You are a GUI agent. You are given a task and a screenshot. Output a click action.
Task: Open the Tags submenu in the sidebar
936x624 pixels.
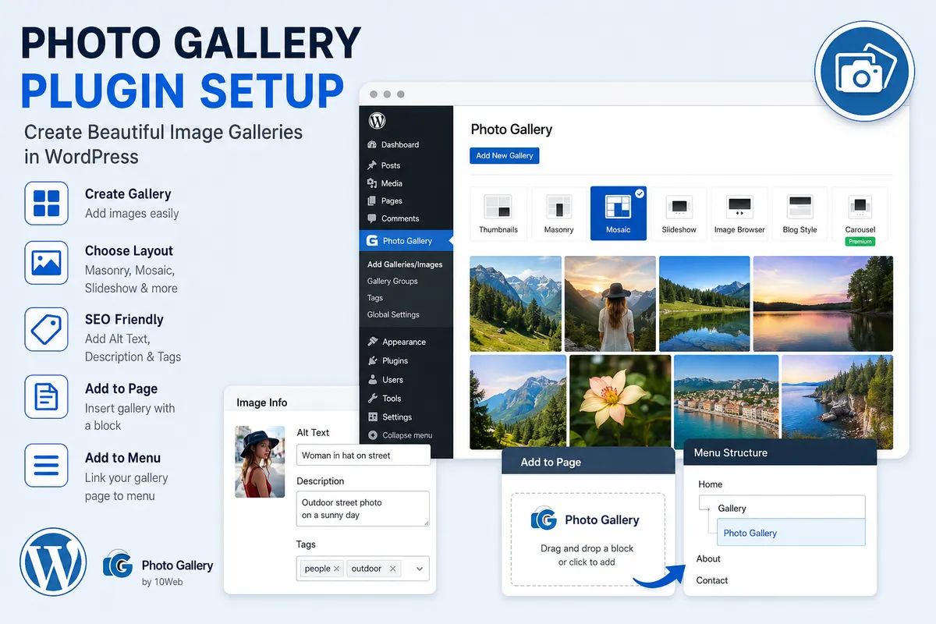click(375, 298)
